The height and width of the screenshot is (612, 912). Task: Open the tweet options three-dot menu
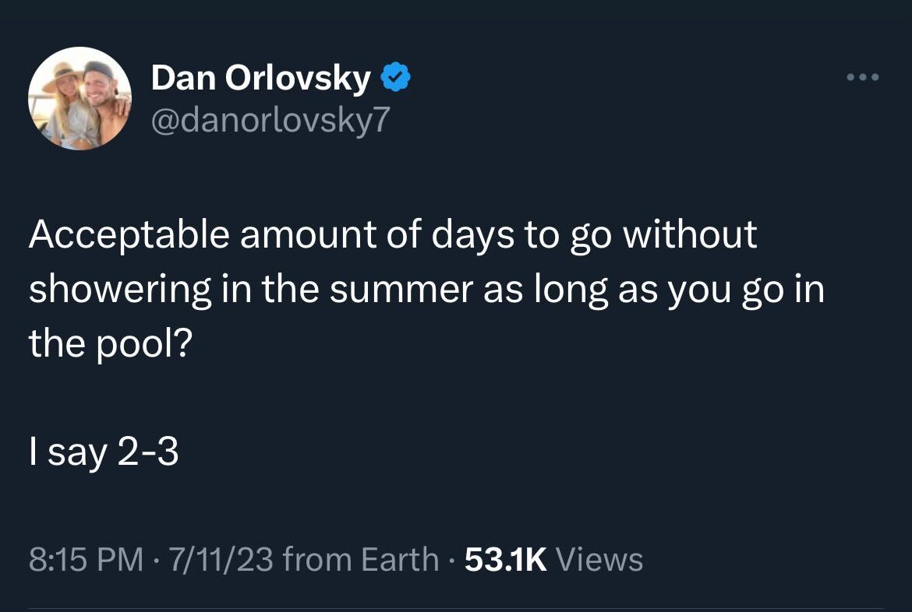862,77
